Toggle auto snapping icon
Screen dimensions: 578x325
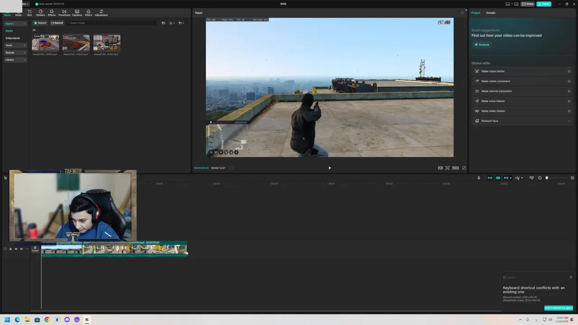(498, 178)
